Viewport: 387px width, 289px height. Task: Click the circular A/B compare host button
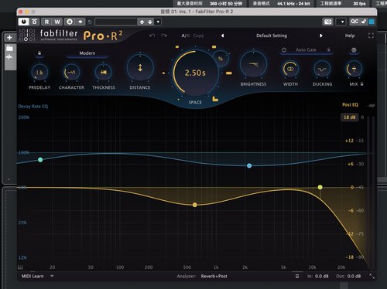click(70, 22)
